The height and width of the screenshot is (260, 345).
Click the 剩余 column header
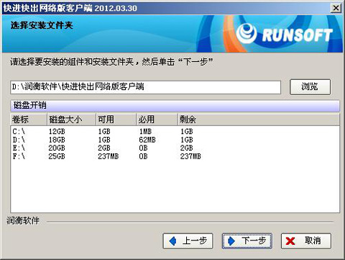pos(259,120)
